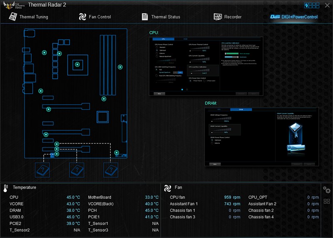Click the middle unknown device question-mark icon
Viewport: 333px width, 238px height.
[77, 170]
